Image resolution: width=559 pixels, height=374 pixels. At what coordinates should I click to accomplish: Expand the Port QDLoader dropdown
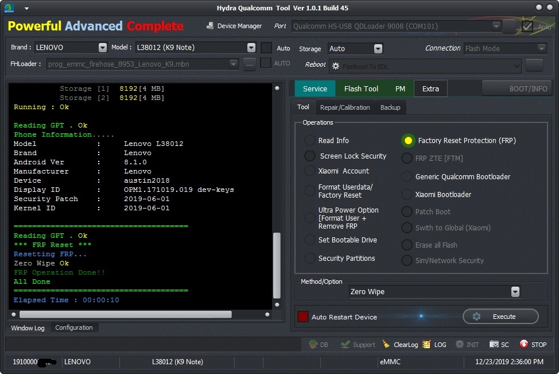tap(496, 26)
